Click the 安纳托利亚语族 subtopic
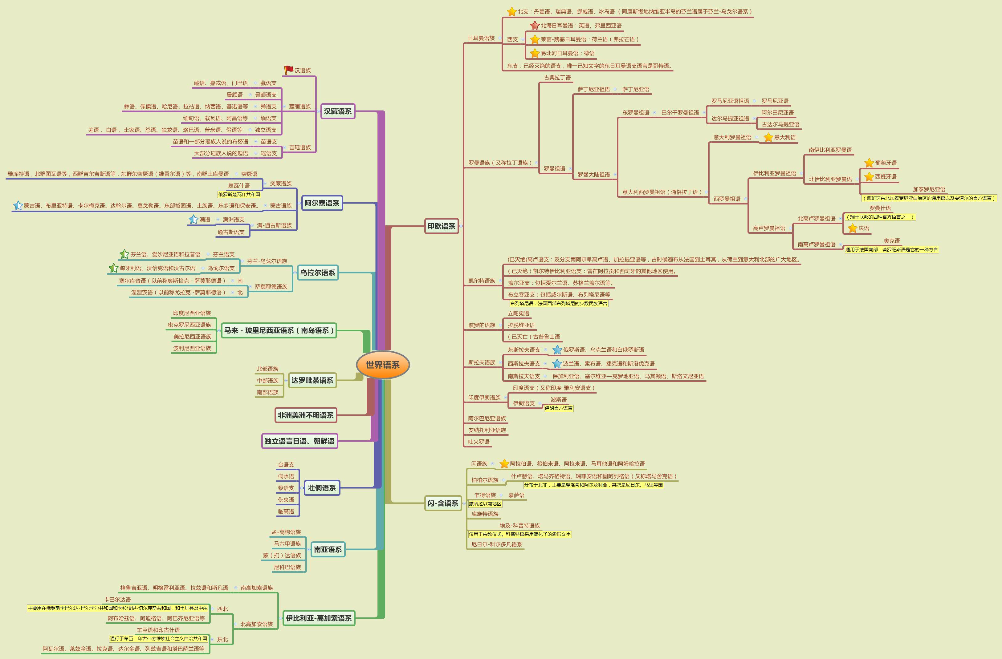1002x659 pixels. (487, 430)
